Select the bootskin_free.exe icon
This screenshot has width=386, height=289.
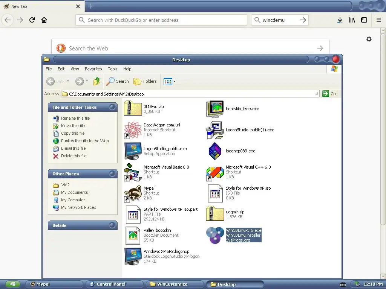(x=215, y=109)
